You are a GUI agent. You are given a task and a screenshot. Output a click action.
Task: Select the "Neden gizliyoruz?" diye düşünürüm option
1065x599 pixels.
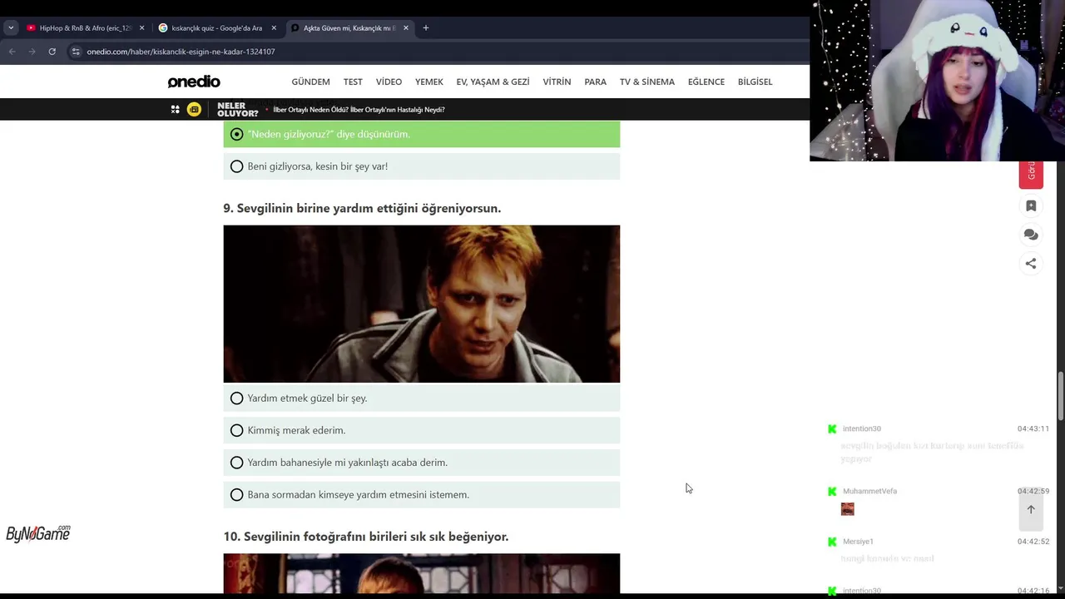[x=421, y=134]
